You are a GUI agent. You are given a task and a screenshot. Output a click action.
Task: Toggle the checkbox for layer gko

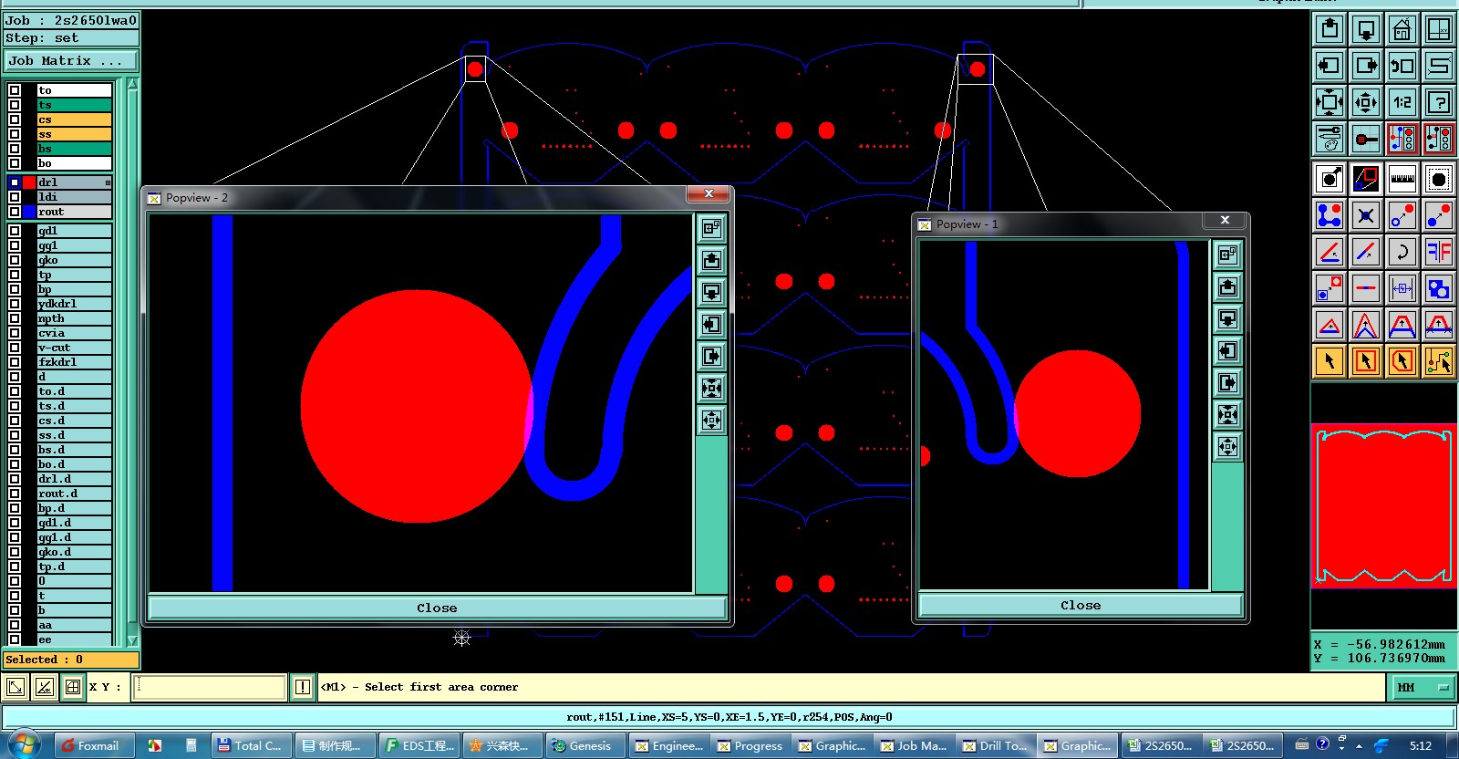[15, 260]
